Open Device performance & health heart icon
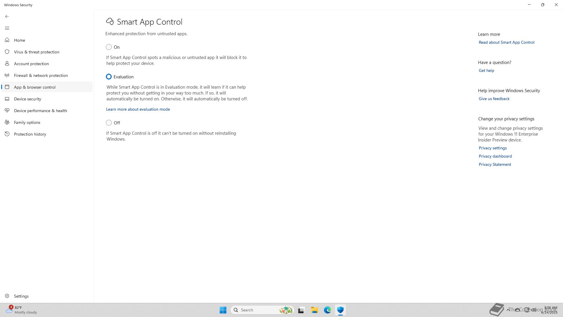The width and height of the screenshot is (563, 317). [7, 111]
